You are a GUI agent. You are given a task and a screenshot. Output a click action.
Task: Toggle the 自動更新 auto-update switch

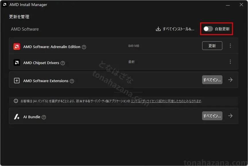(x=208, y=29)
